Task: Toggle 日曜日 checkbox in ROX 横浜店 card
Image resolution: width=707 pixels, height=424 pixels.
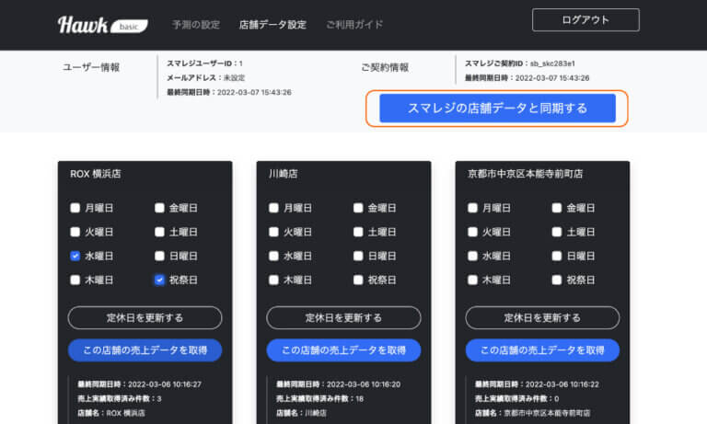Action: (159, 256)
